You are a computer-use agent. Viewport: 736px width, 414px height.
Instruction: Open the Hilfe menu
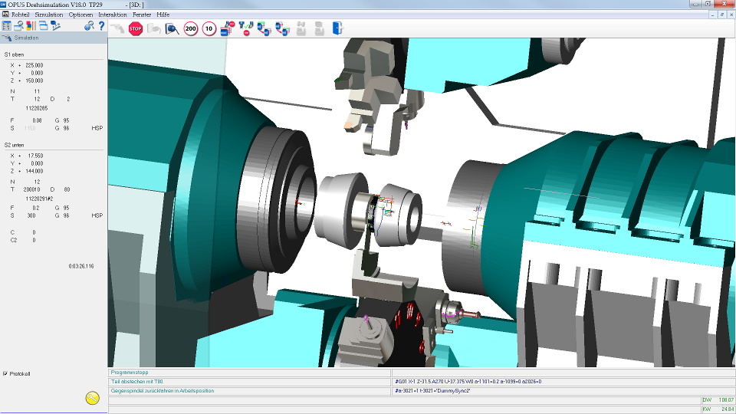[163, 15]
